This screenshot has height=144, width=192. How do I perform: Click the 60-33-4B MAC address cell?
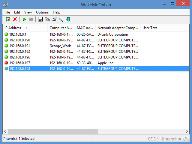click(x=85, y=63)
